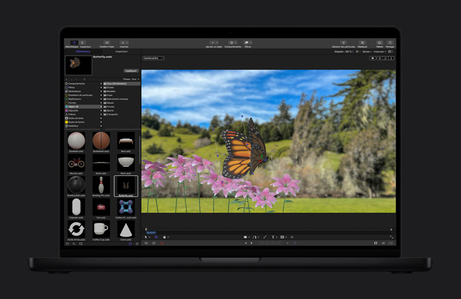Screen dimensions: 461x299
Task: Click Générer des particules icon
Action: [x=343, y=43]
